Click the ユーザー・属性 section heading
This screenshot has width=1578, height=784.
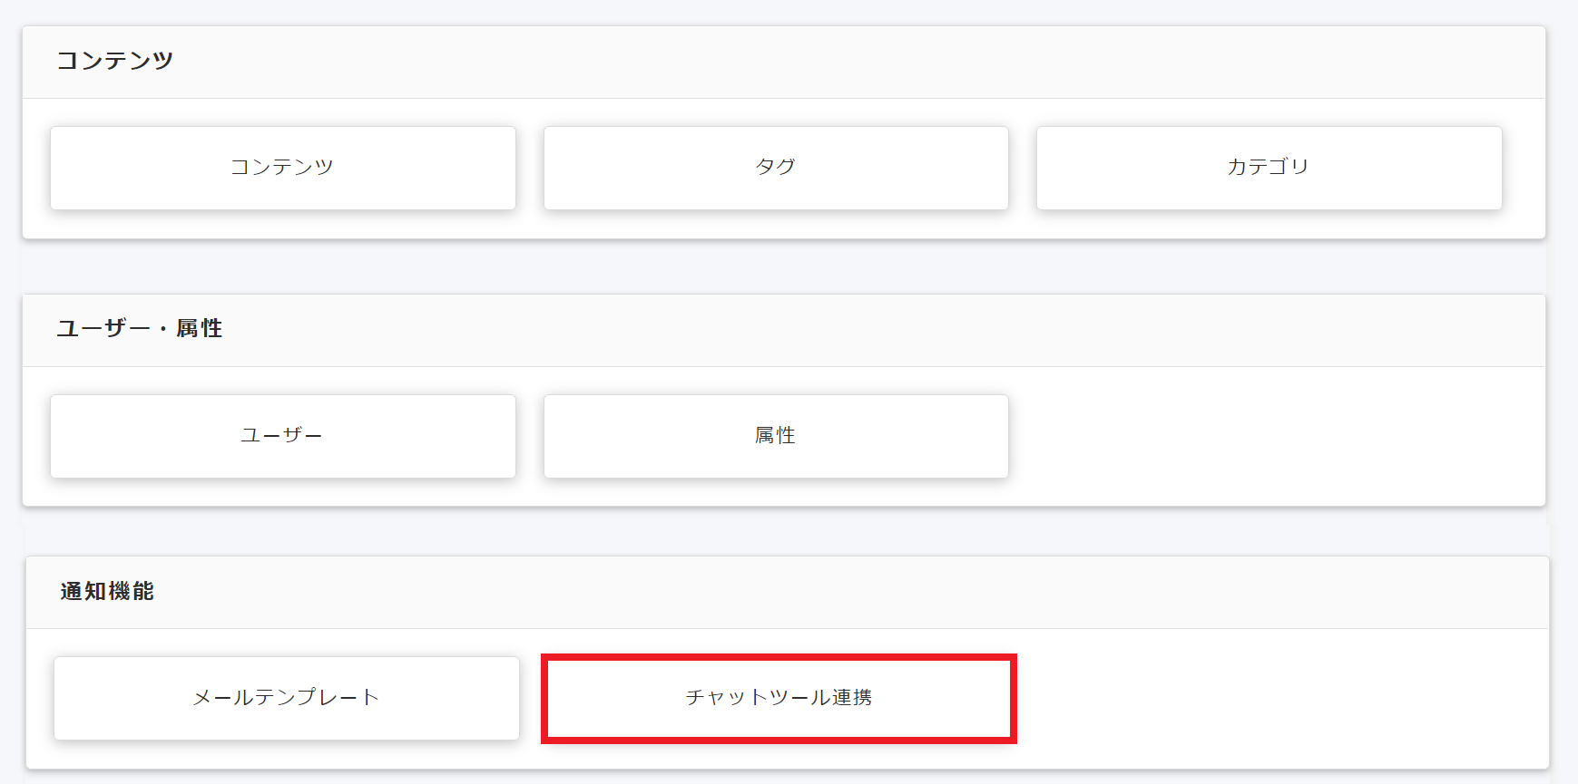pos(140,328)
